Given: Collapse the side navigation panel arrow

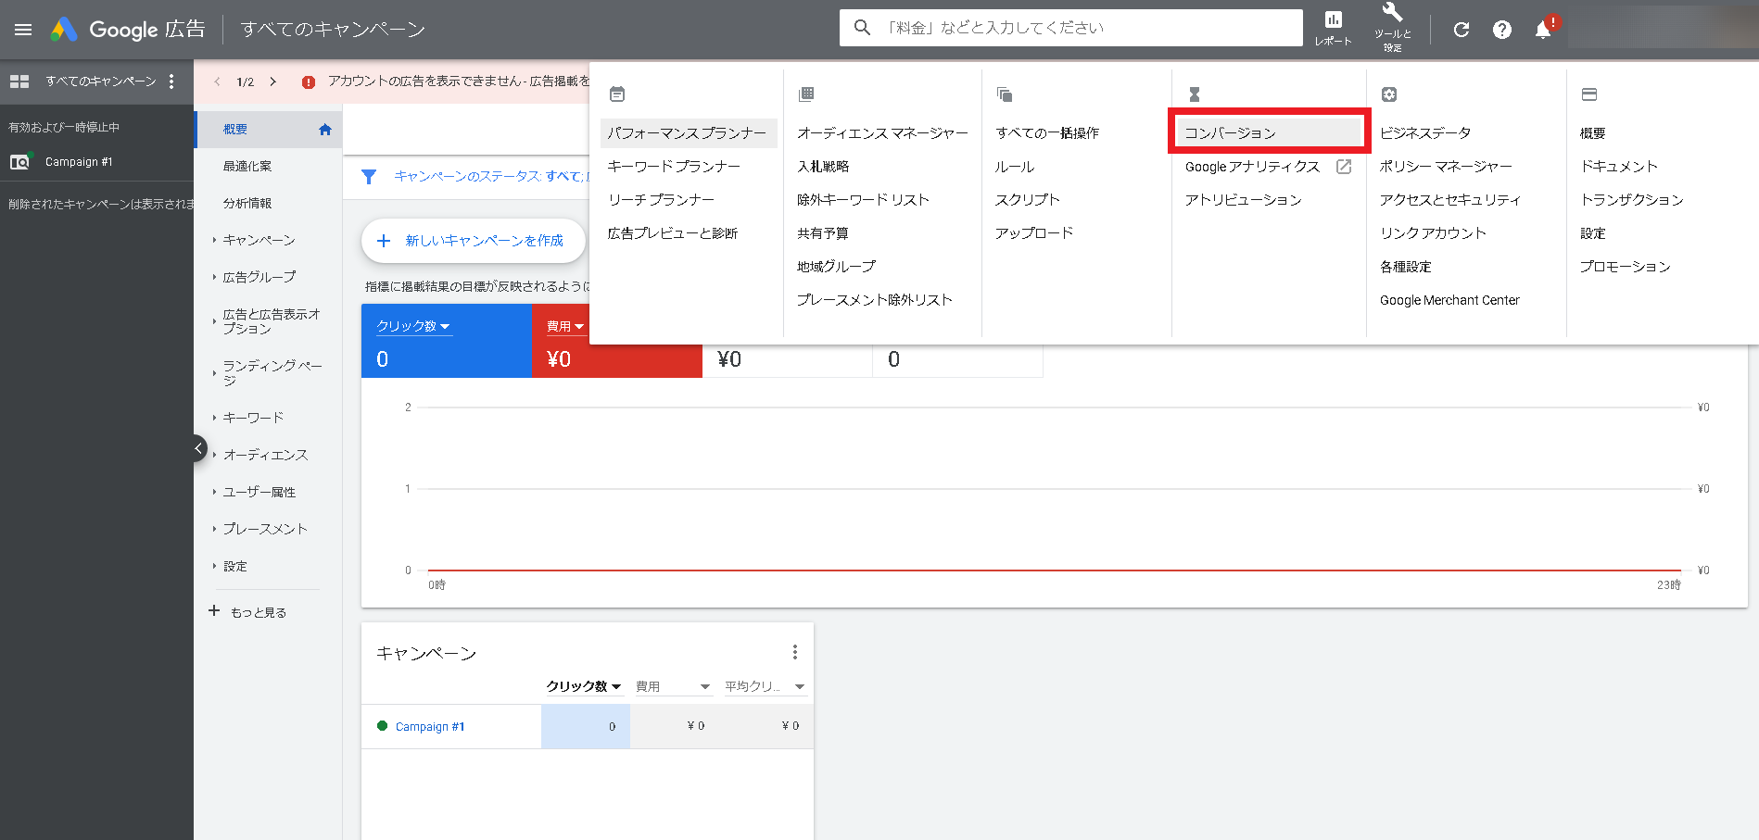Looking at the screenshot, I should [198, 448].
